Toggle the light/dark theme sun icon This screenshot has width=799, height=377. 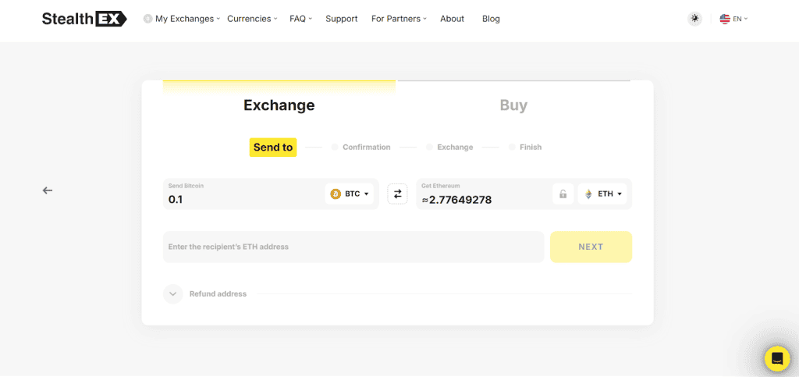click(694, 19)
